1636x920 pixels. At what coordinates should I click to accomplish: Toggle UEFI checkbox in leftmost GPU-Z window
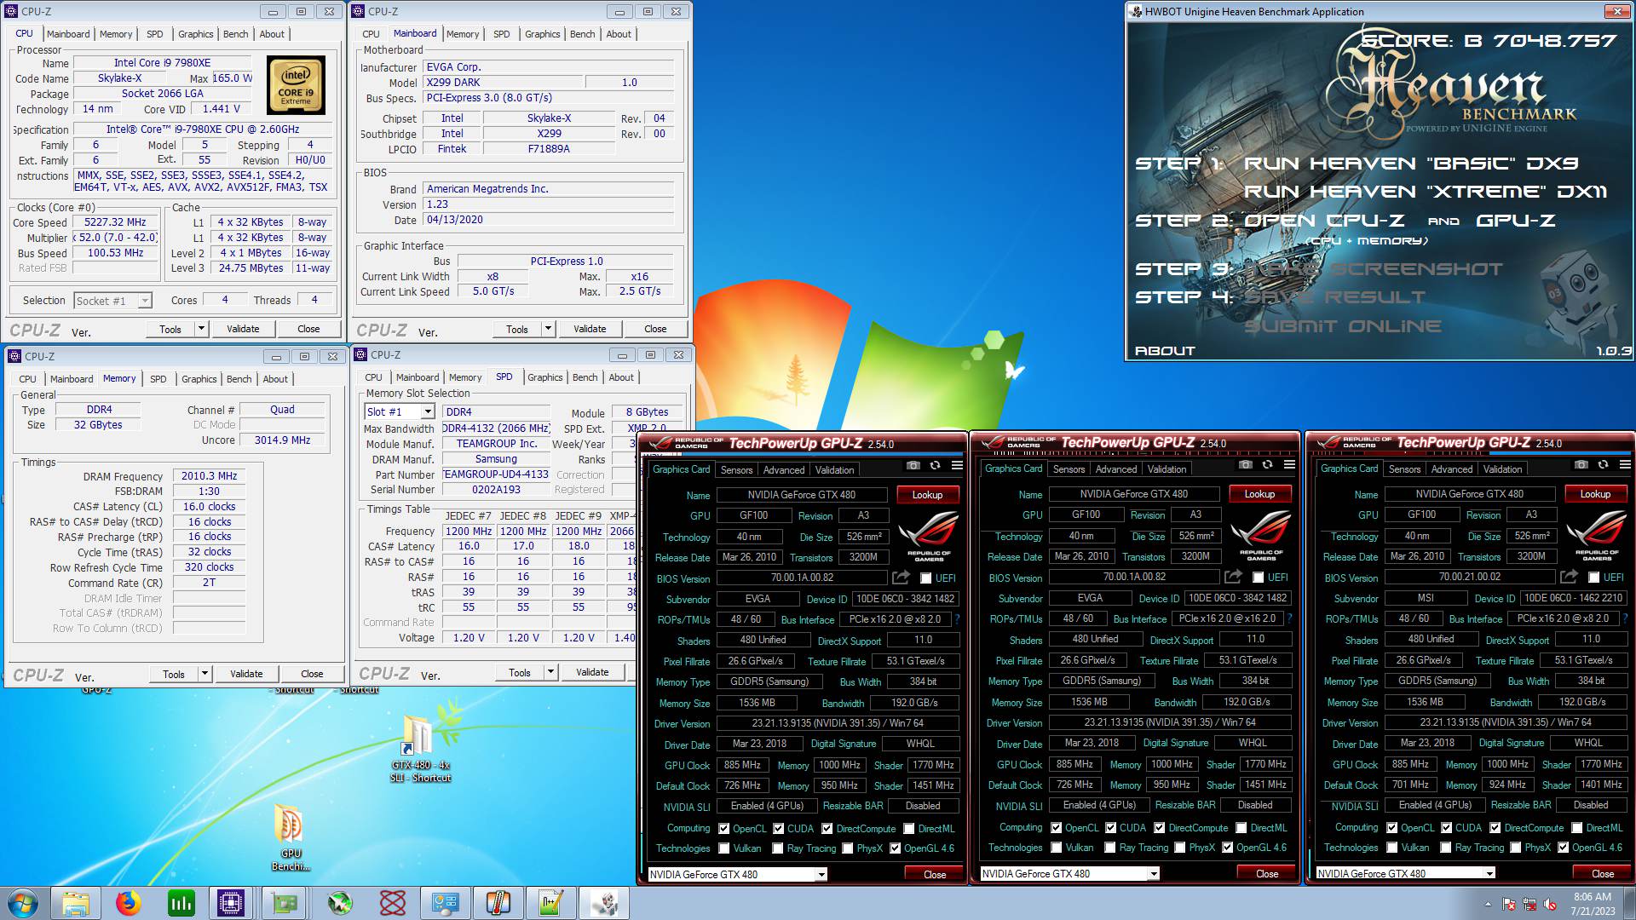point(926,578)
